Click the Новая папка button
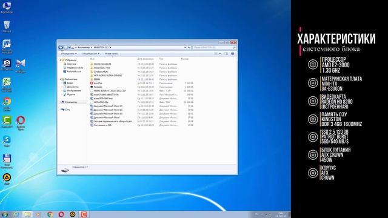Screen dimensions: 388x218 (x=111, y=54)
